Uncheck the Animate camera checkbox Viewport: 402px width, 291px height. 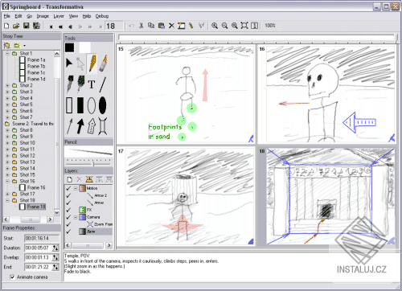point(12,277)
